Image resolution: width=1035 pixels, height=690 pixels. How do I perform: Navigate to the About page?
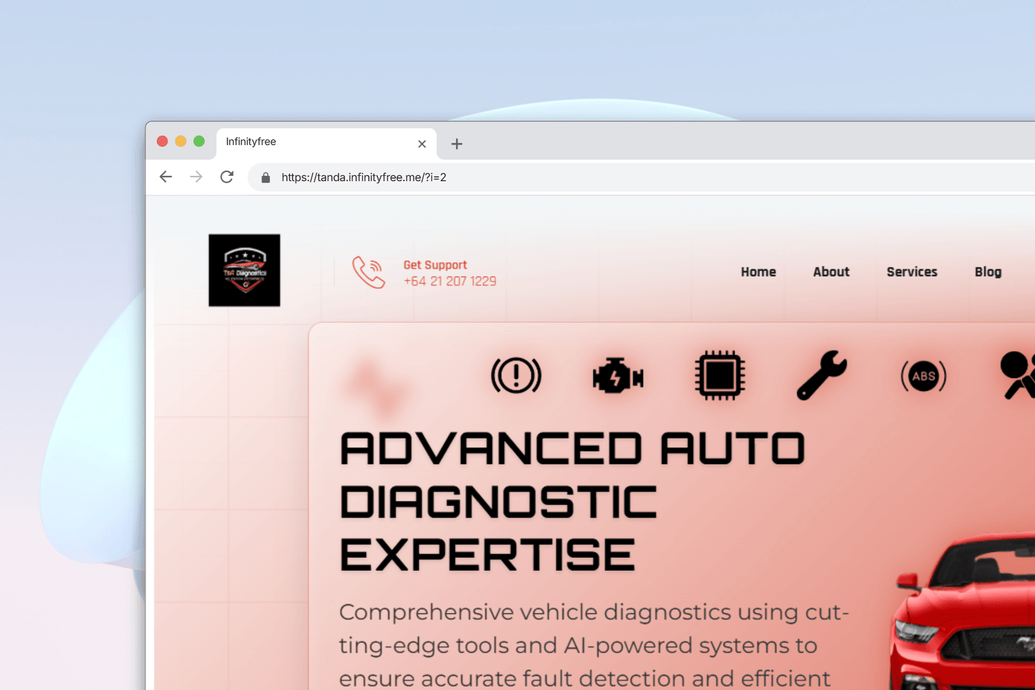(x=831, y=272)
